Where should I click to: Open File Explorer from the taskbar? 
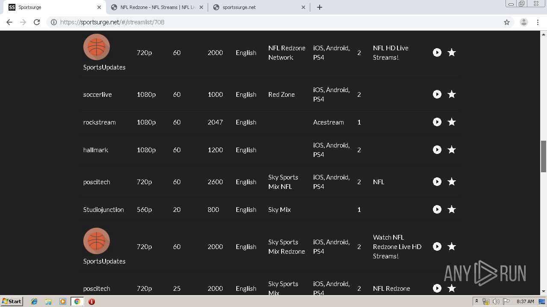(48, 301)
